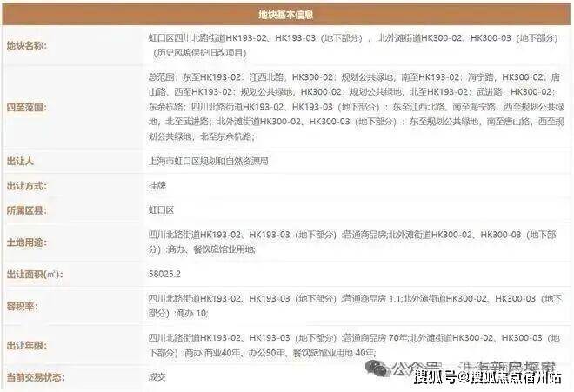Viewport: 574px width, 392px height.
Task: Click the 地块基本信息 table header
Action: point(286,15)
